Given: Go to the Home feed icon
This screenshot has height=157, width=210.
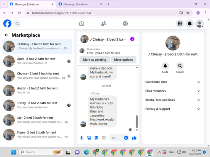Looking at the screenshot, I should coord(81,23).
